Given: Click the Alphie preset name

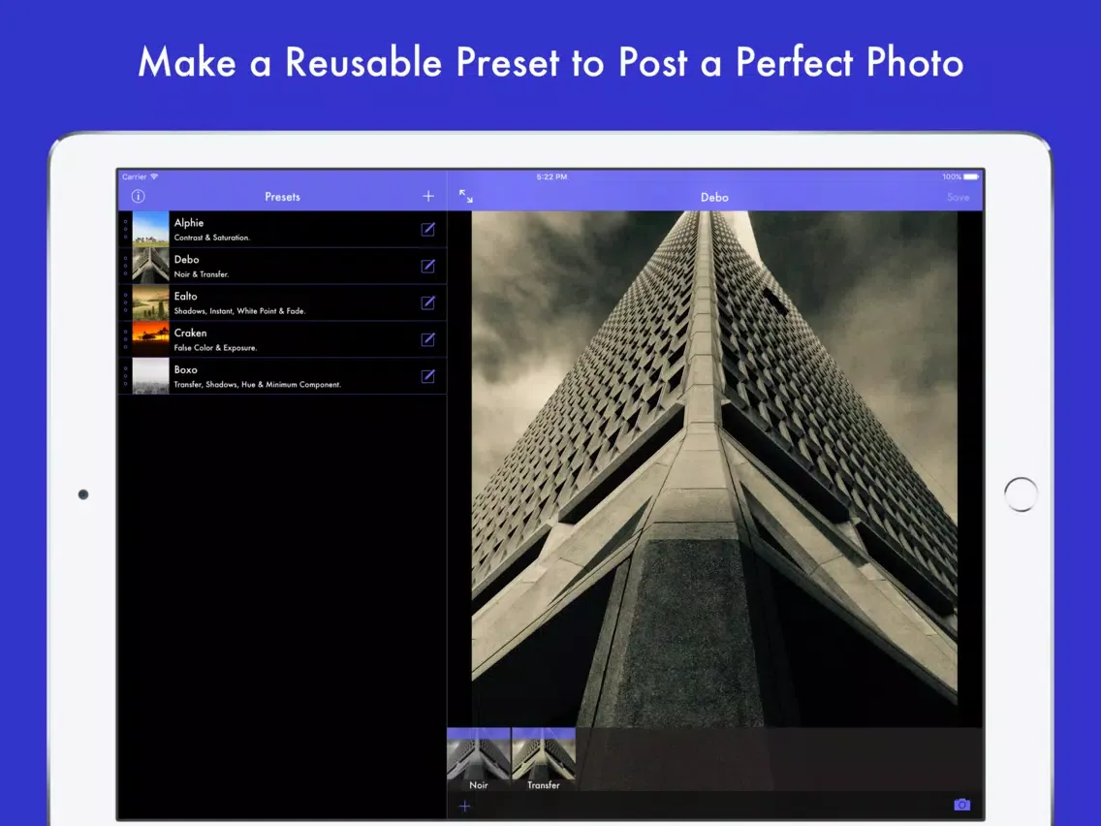Looking at the screenshot, I should 189,223.
